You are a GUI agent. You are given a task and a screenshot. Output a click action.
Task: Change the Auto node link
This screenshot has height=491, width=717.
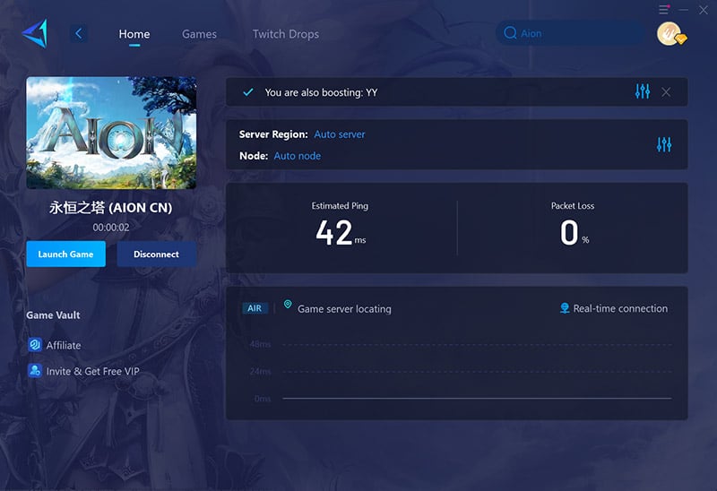click(298, 156)
